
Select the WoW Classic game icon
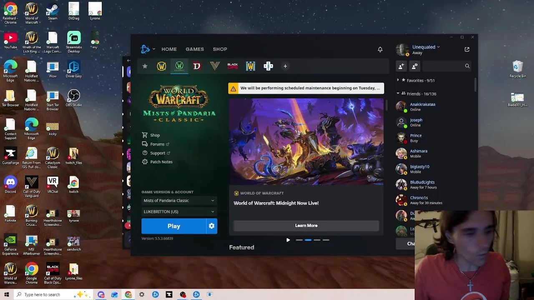(x=179, y=66)
